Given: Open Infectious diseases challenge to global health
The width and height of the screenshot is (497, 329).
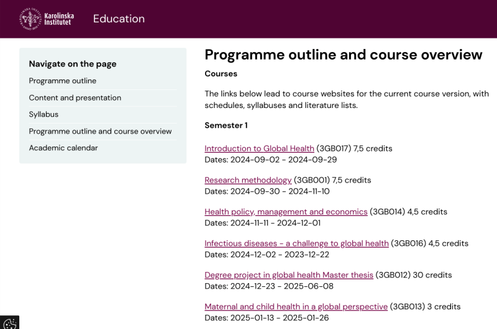Looking at the screenshot, I should 296,243.
